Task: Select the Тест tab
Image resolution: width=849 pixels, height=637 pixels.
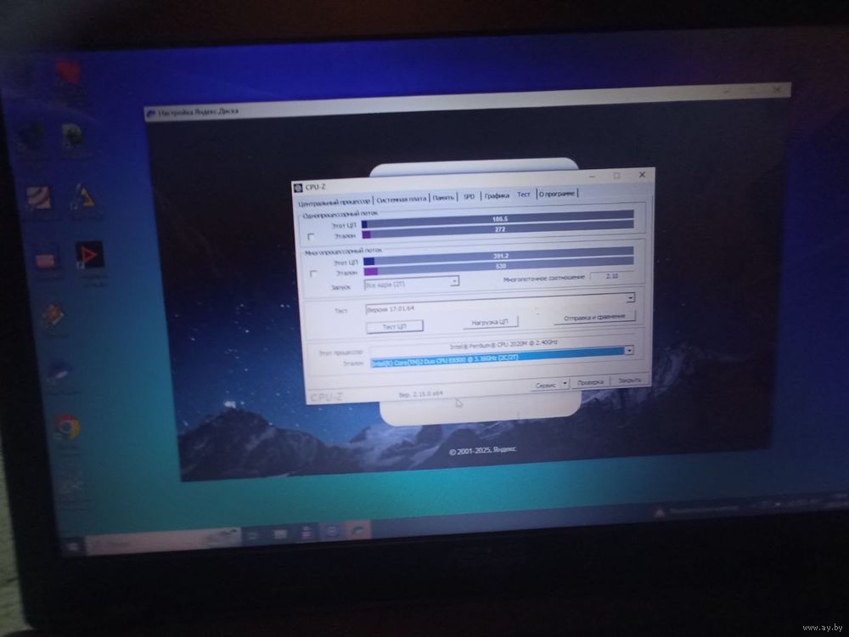Action: (x=524, y=194)
